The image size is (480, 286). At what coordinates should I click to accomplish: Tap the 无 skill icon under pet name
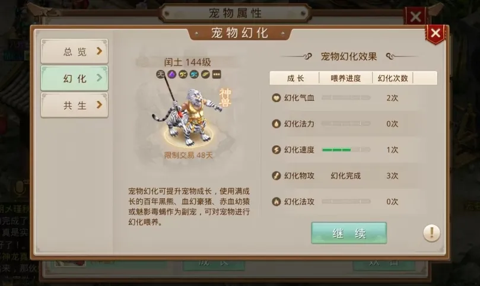161,74
